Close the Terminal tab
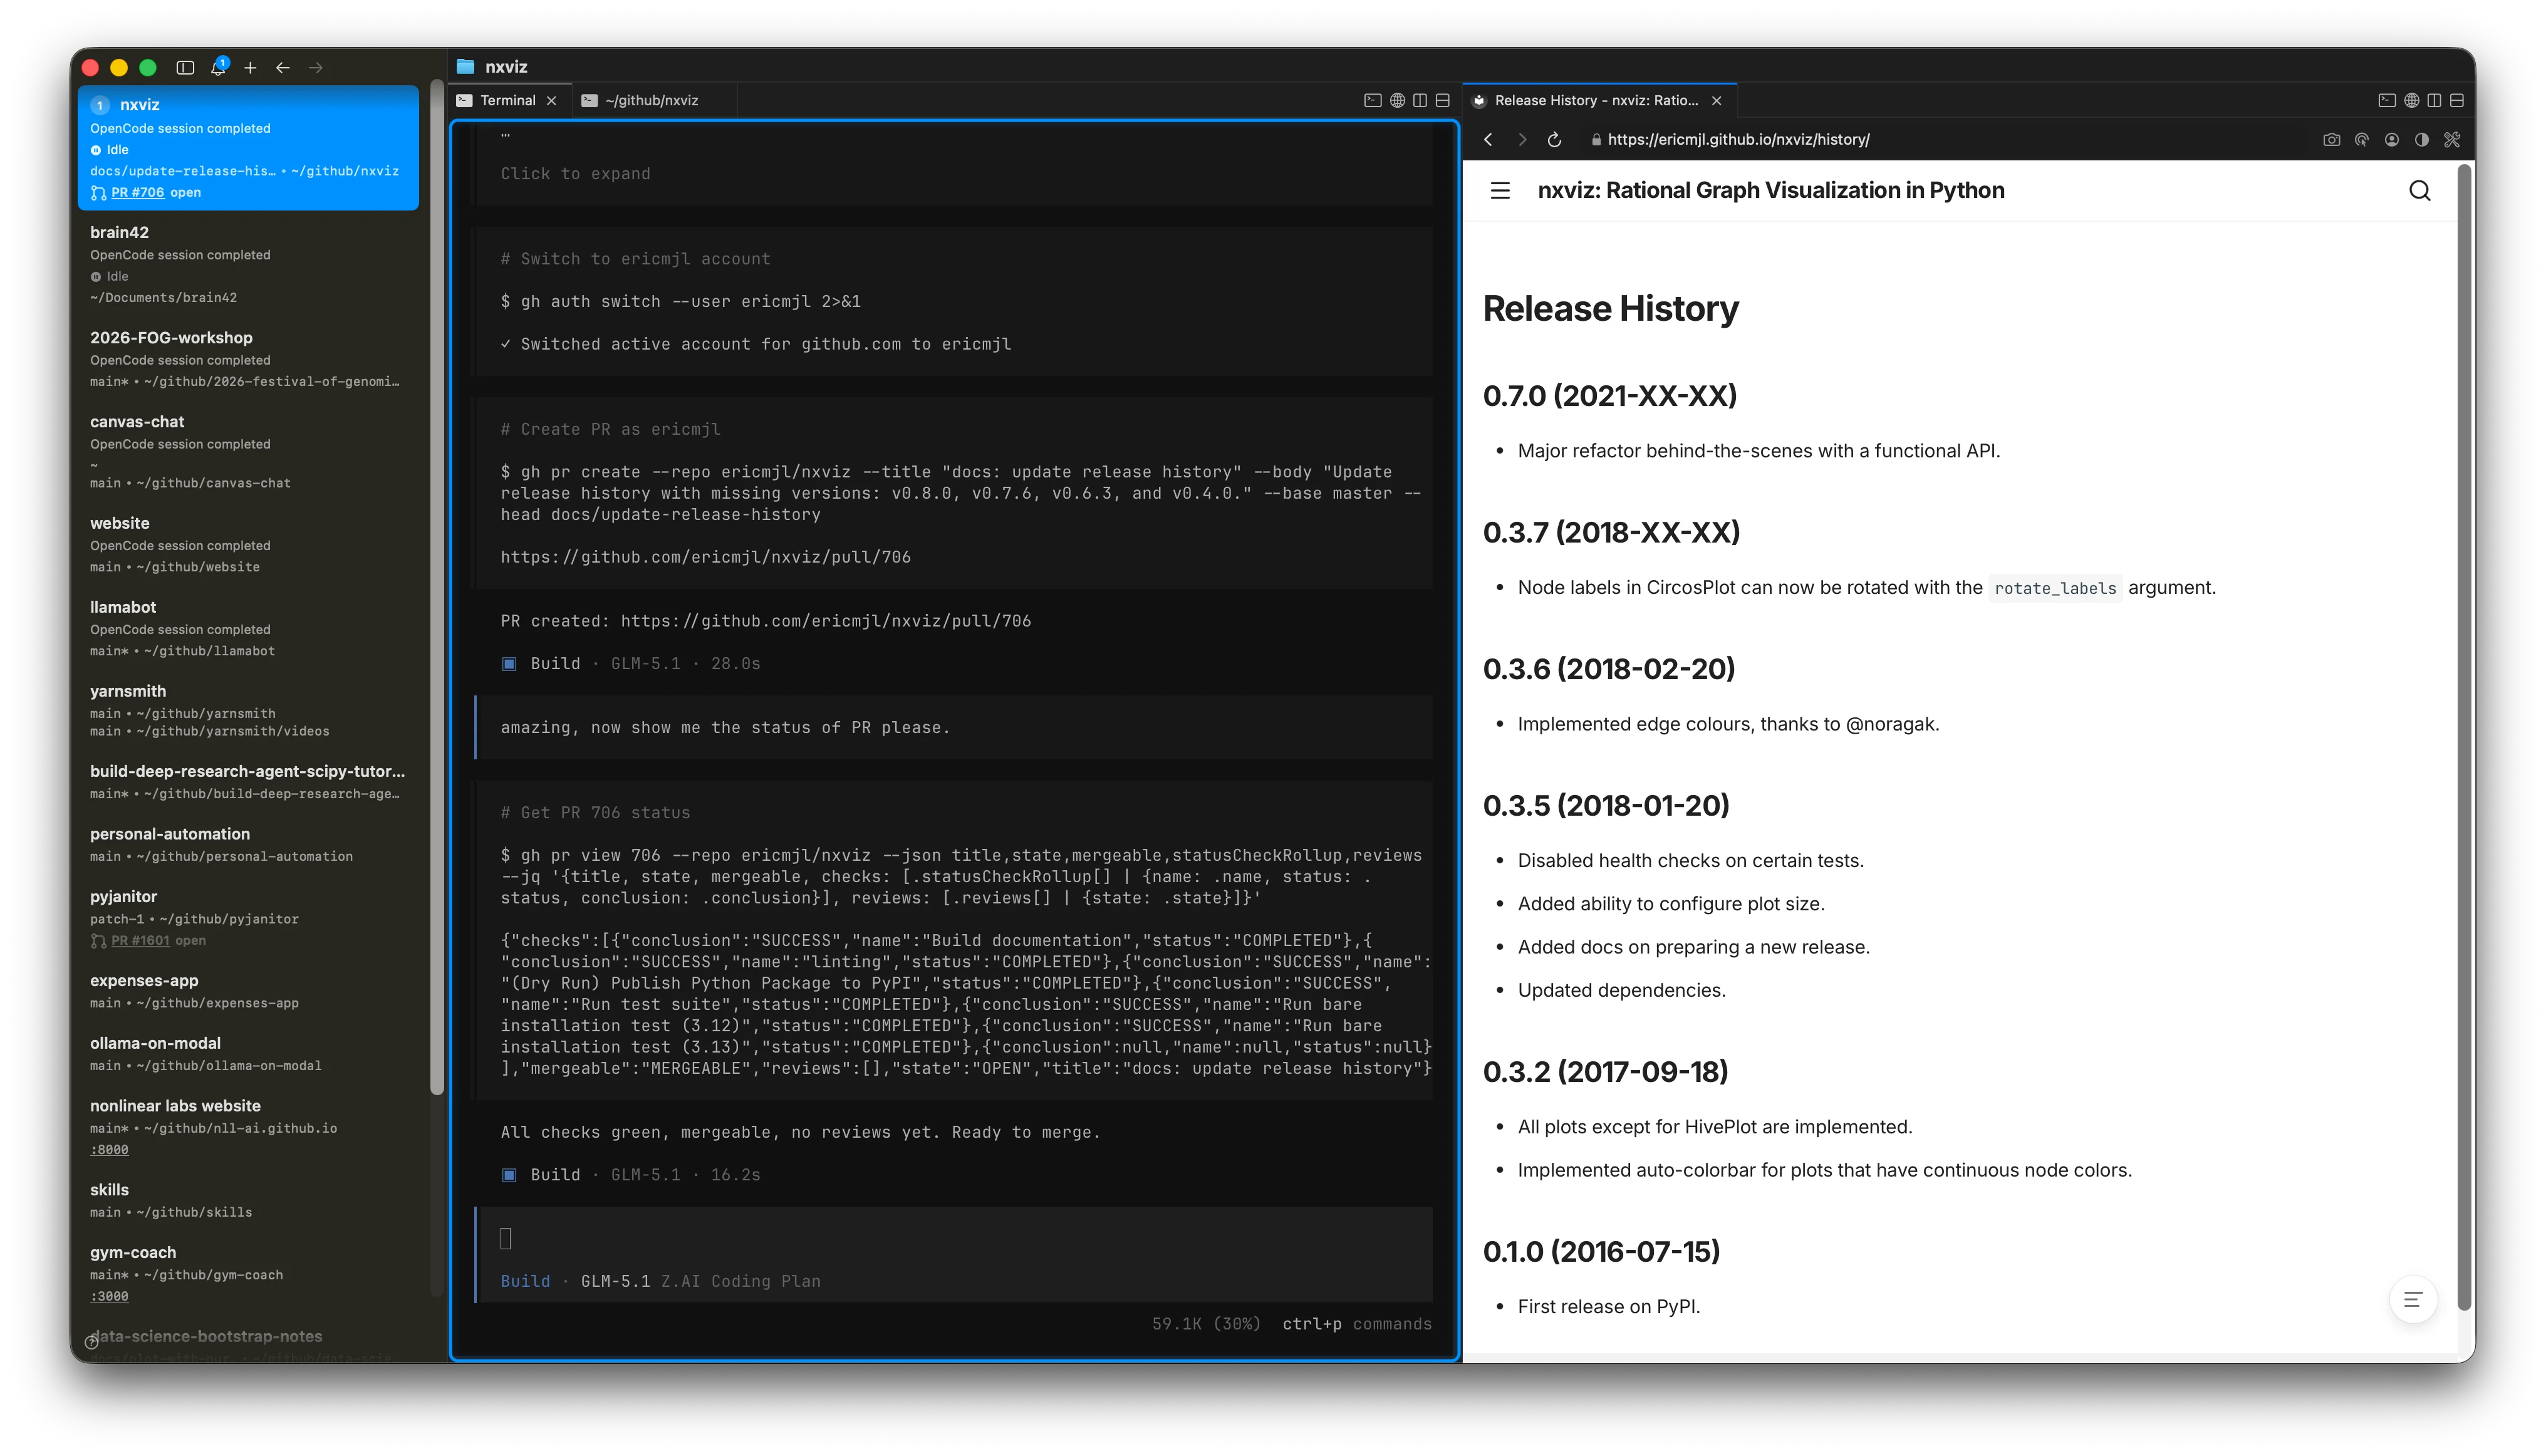 tap(551, 100)
